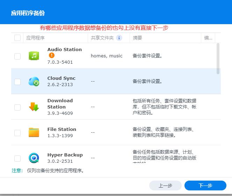Click the File Station folder icon

coord(34,132)
